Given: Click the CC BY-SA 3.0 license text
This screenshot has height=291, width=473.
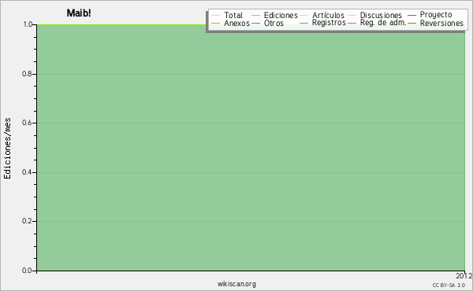Looking at the screenshot, I should click(449, 285).
